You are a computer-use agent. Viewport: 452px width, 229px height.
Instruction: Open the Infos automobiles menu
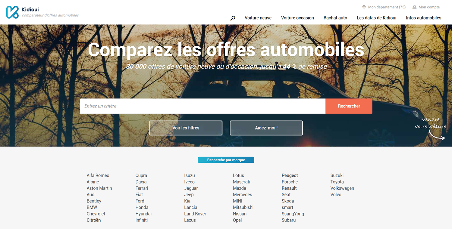pos(423,18)
